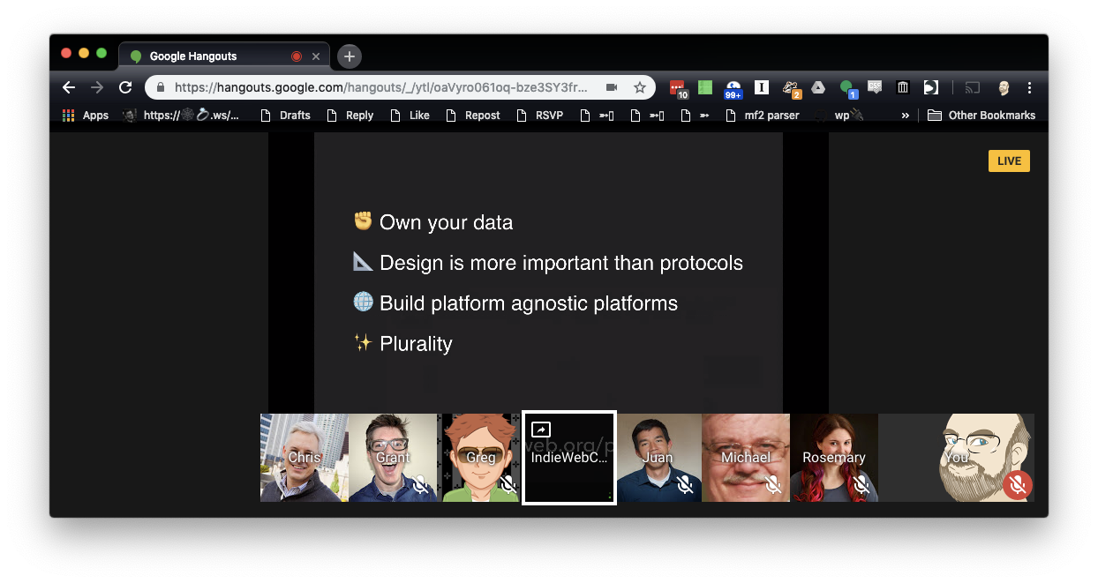Open the Instapaper extension
Viewport: 1098px width, 583px height.
pyautogui.click(x=761, y=87)
